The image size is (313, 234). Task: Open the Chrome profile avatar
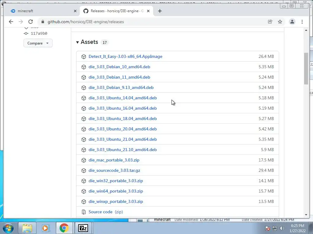click(292, 22)
